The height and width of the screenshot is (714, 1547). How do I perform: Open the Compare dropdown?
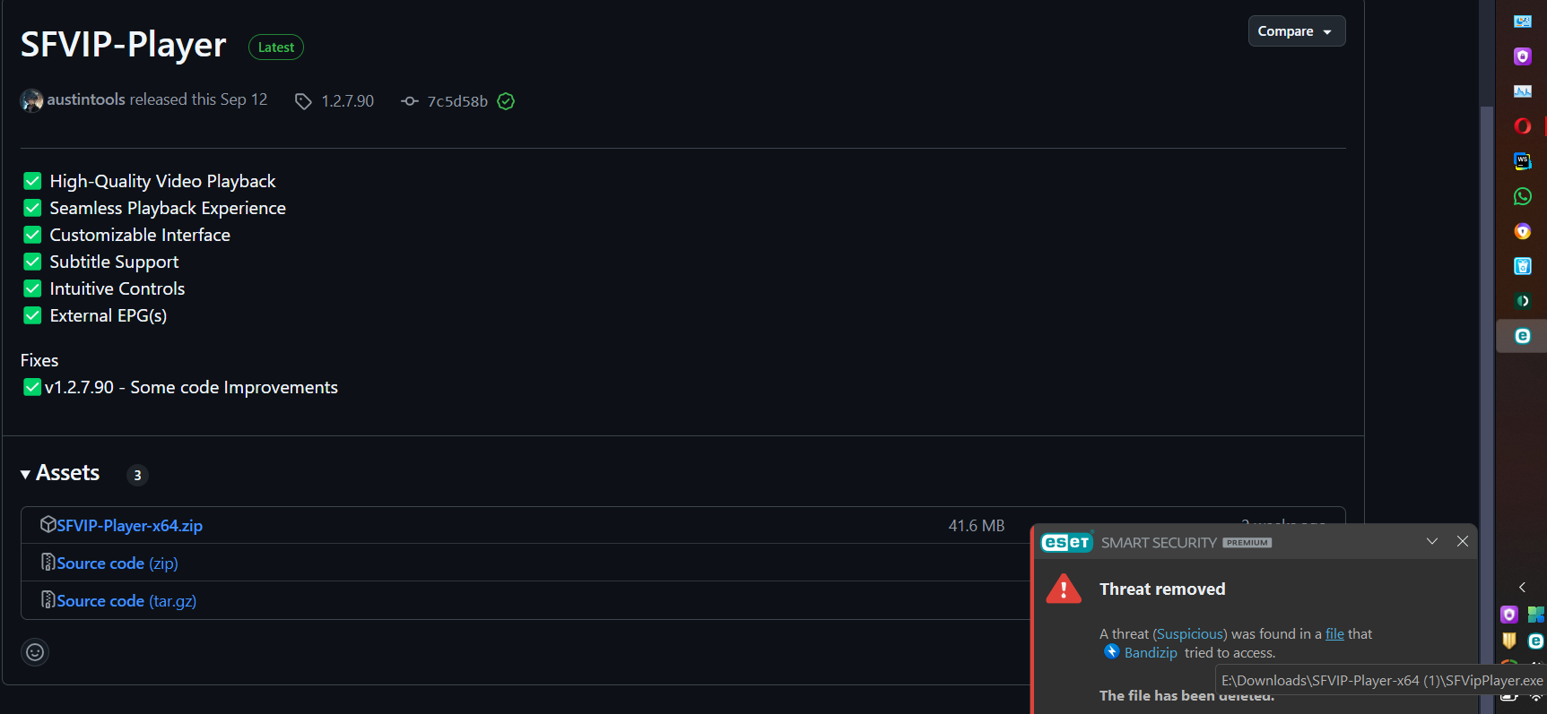click(1296, 31)
